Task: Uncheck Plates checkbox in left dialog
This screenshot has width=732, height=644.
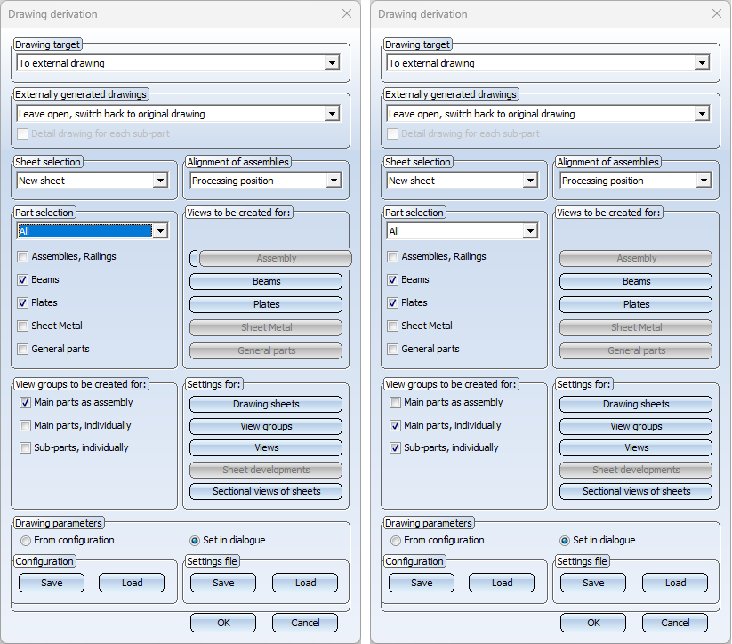Action: click(22, 302)
